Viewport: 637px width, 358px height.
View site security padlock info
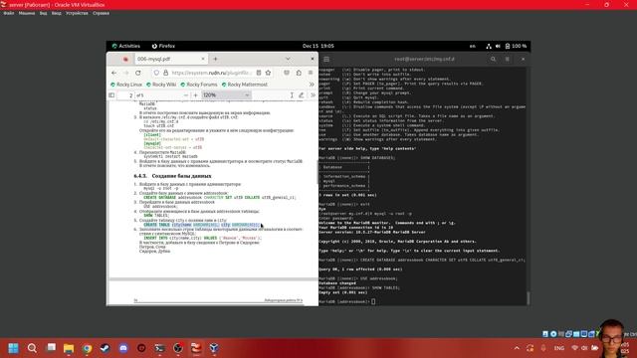(x=166, y=73)
